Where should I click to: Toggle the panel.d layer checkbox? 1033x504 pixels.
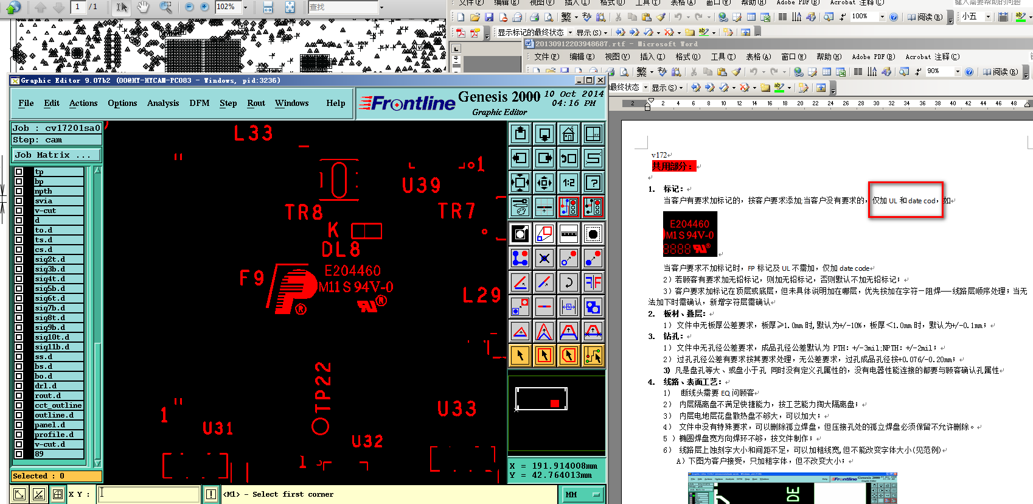tap(19, 425)
